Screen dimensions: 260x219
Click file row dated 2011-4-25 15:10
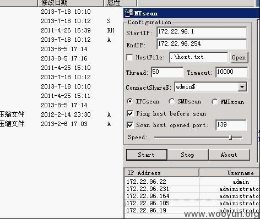[x=66, y=68]
